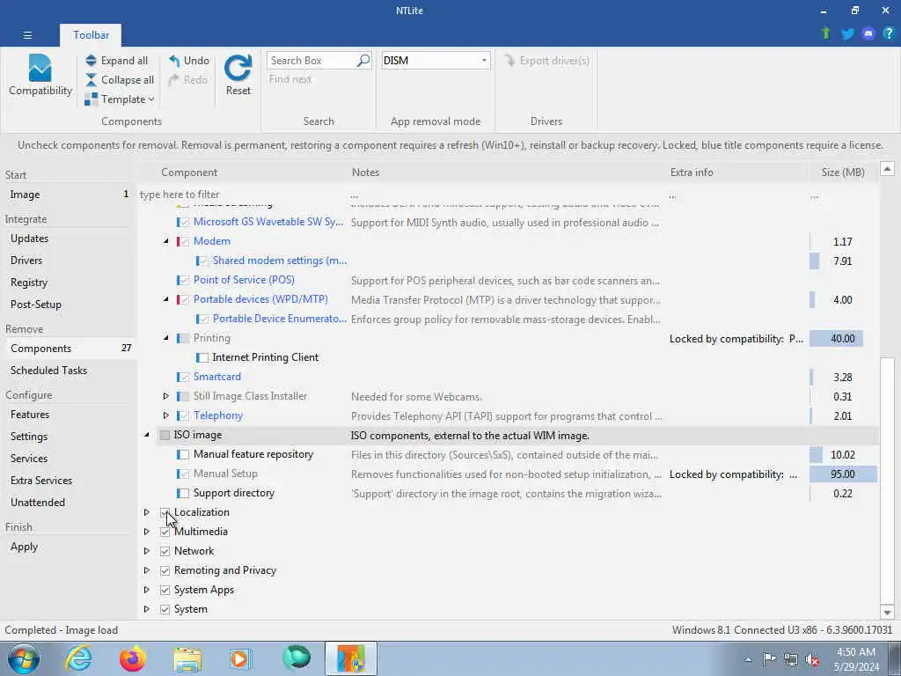
Task: Open the Twitter link icon
Action: (847, 34)
